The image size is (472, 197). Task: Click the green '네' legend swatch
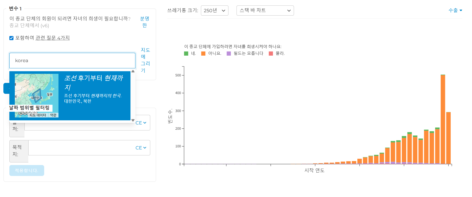(x=186, y=54)
